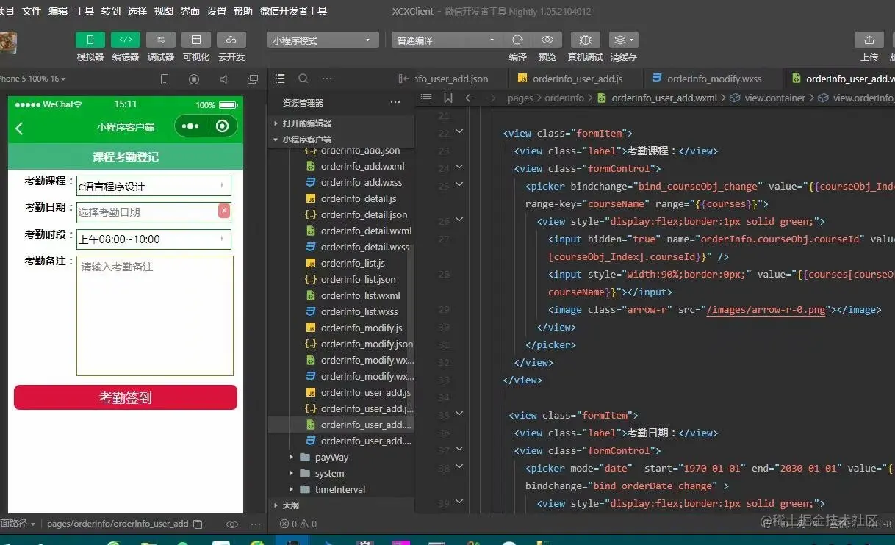Open the 微信开发者工具 menu
The image size is (895, 545).
(294, 11)
